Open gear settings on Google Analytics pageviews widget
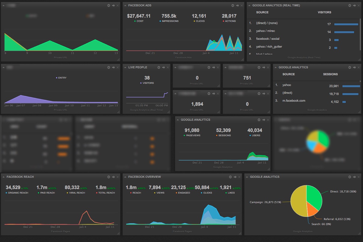This screenshot has width=363, height=242. (259, 120)
